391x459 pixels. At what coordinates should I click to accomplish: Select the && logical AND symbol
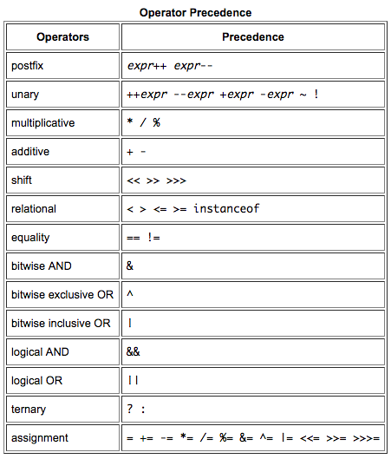[133, 351]
